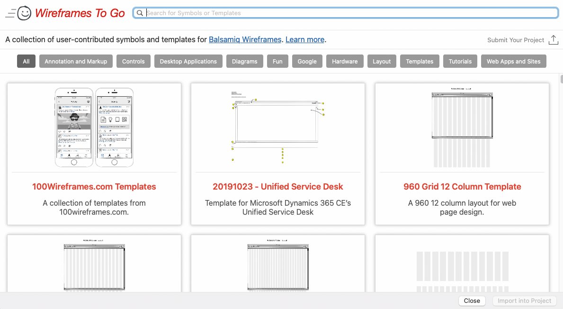Select the All category filter

[26, 62]
